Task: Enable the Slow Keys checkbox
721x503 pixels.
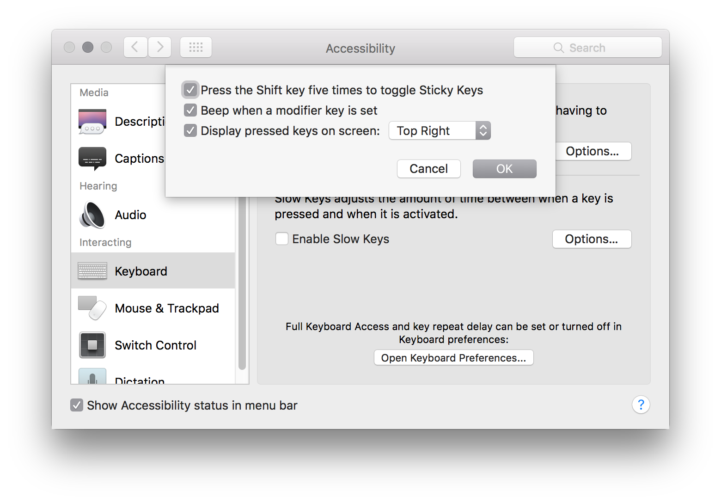Action: pos(281,239)
